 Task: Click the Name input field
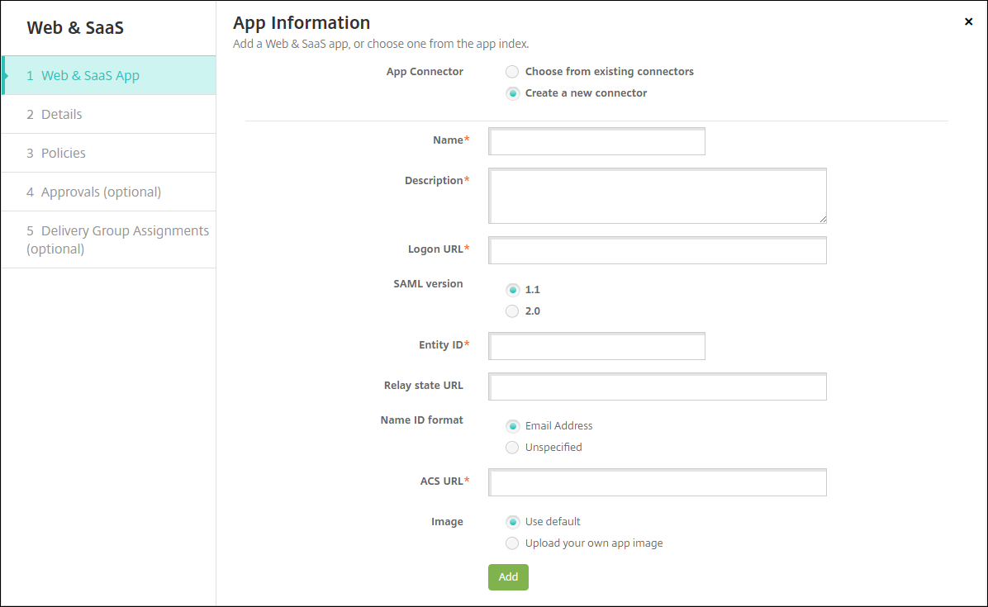click(596, 142)
